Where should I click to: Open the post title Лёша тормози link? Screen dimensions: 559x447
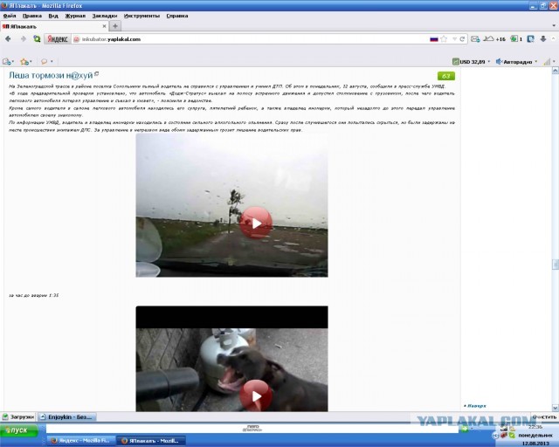click(x=51, y=76)
